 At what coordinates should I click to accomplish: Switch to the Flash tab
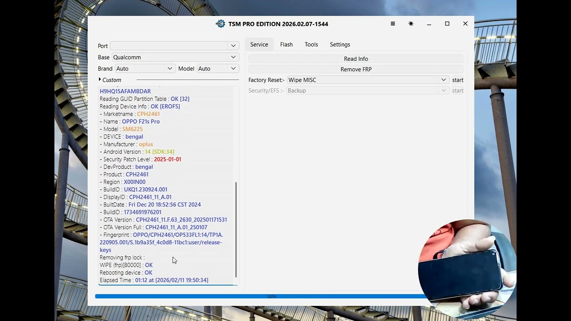(286, 45)
